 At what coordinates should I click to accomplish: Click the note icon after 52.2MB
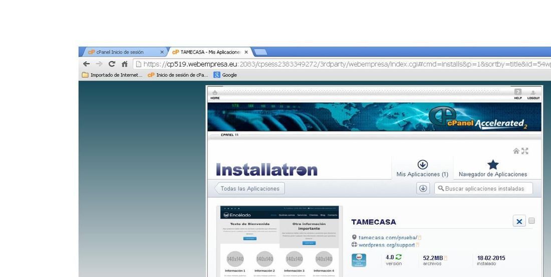pos(446,258)
